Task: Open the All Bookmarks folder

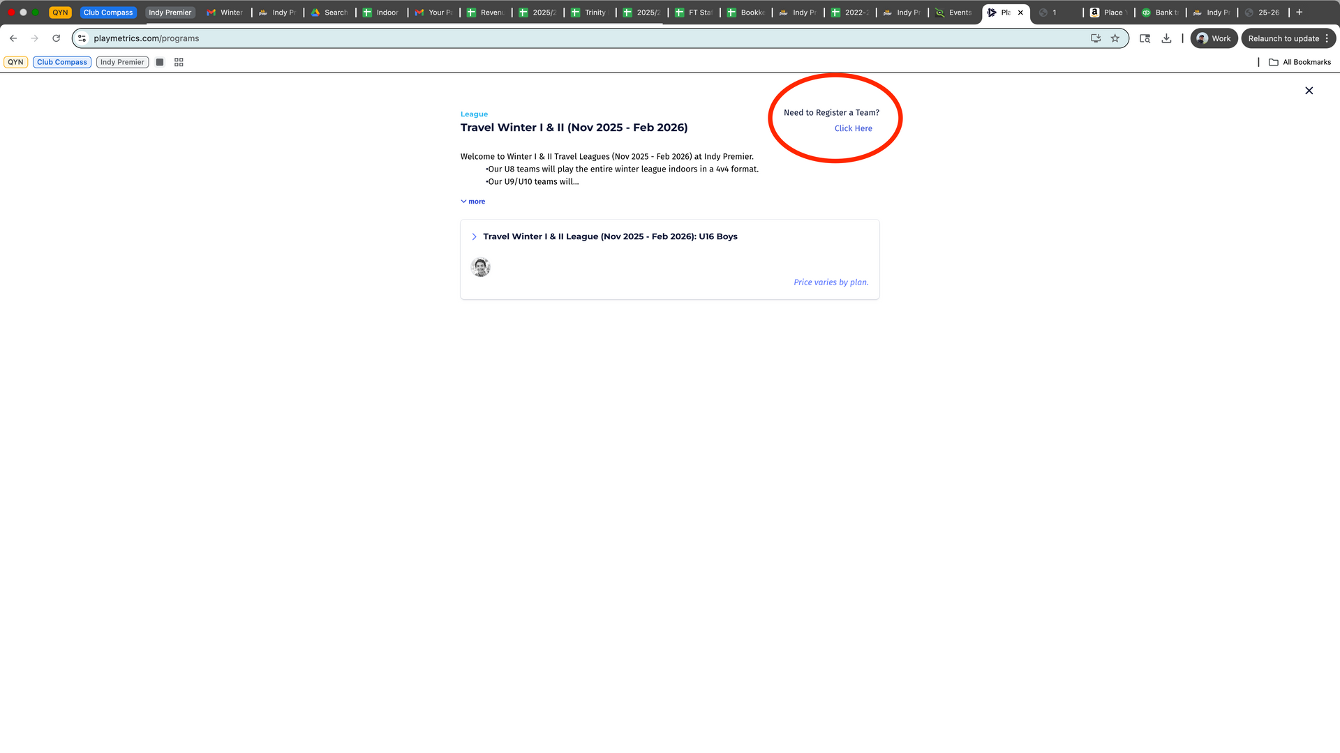Action: 1300,62
